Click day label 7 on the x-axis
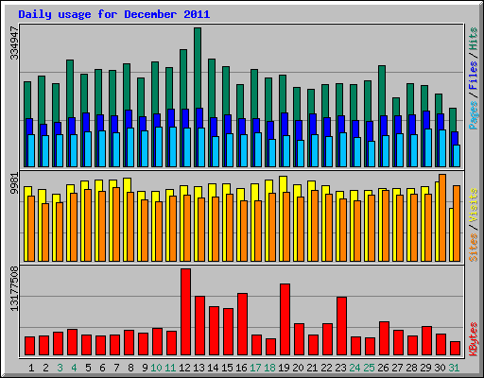 click(x=116, y=368)
